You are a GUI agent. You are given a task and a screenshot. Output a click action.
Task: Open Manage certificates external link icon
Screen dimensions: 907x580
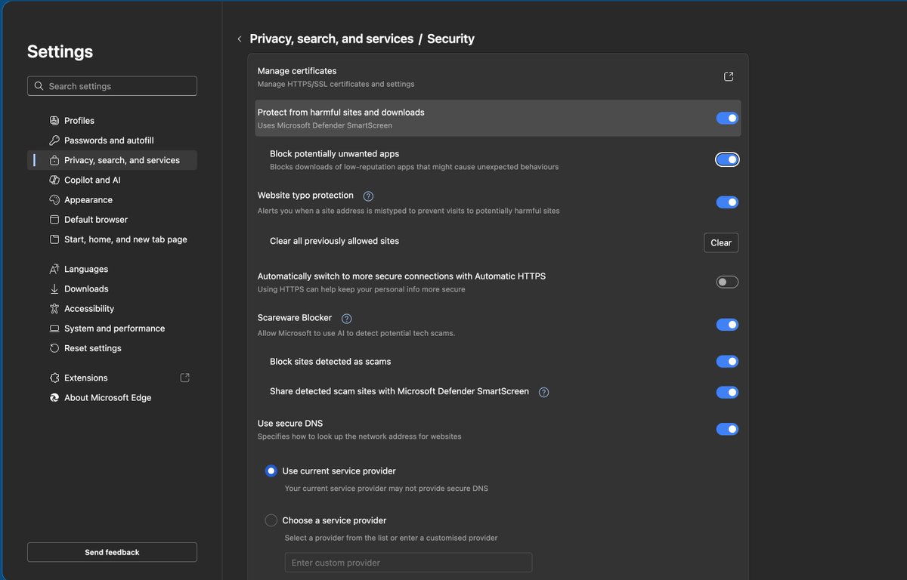[729, 77]
